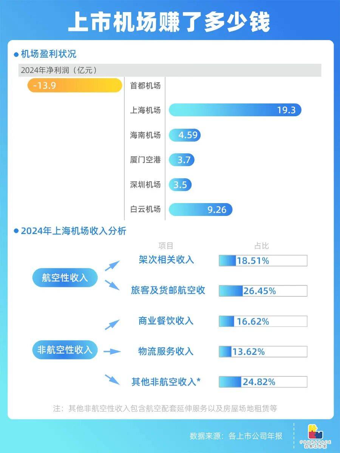Click the 19.3 bar for 上海机场

coord(235,110)
